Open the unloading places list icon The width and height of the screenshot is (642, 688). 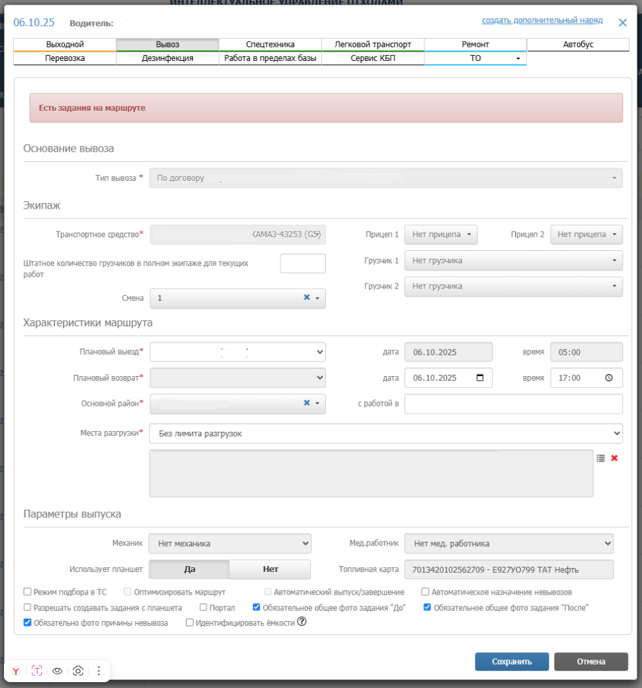coord(601,458)
